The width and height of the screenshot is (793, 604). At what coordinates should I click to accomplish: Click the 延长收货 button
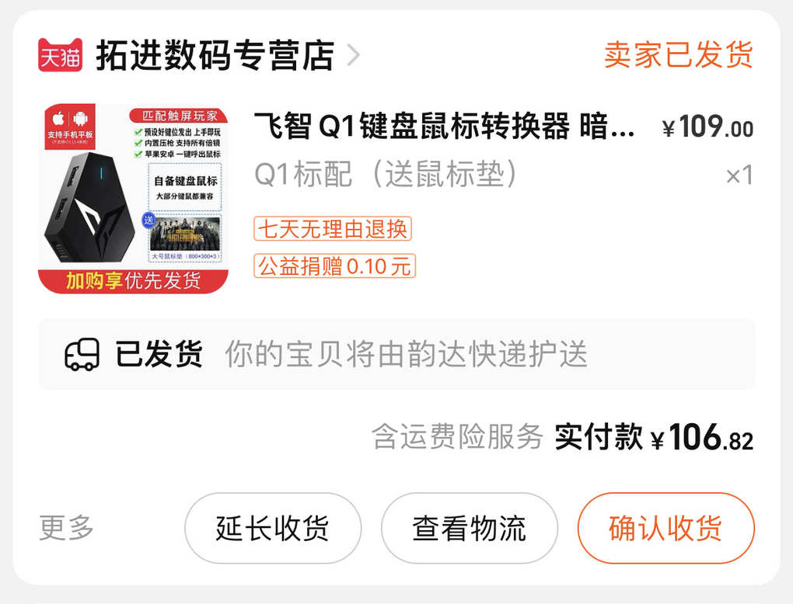tap(273, 528)
